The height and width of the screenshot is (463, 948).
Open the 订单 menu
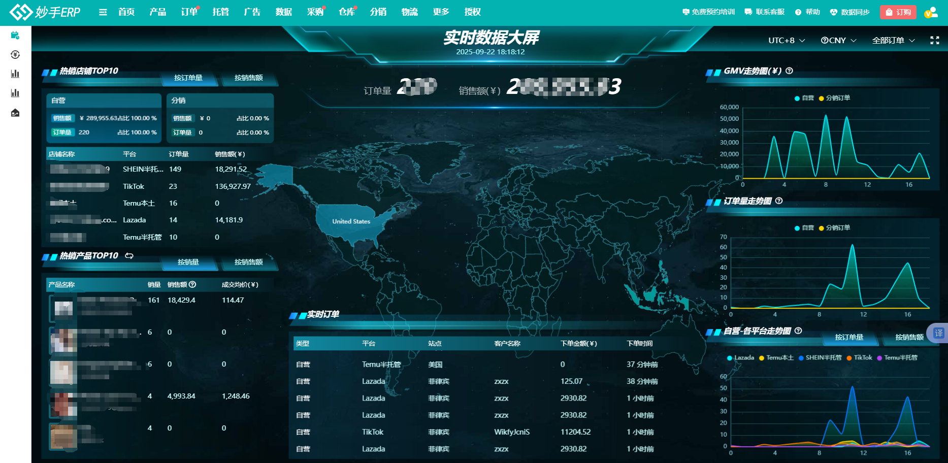[x=189, y=12]
